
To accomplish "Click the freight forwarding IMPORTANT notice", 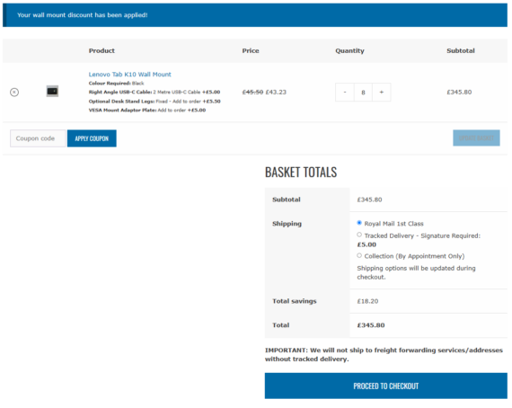I will (384, 354).
